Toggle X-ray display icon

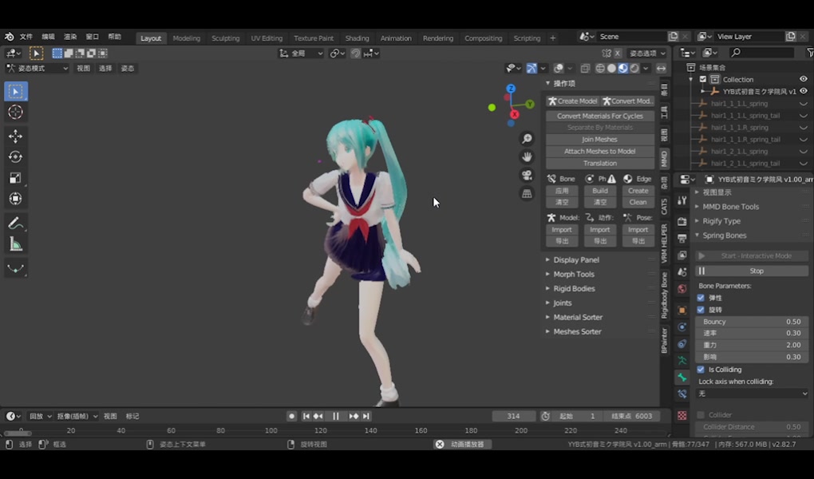[585, 69]
